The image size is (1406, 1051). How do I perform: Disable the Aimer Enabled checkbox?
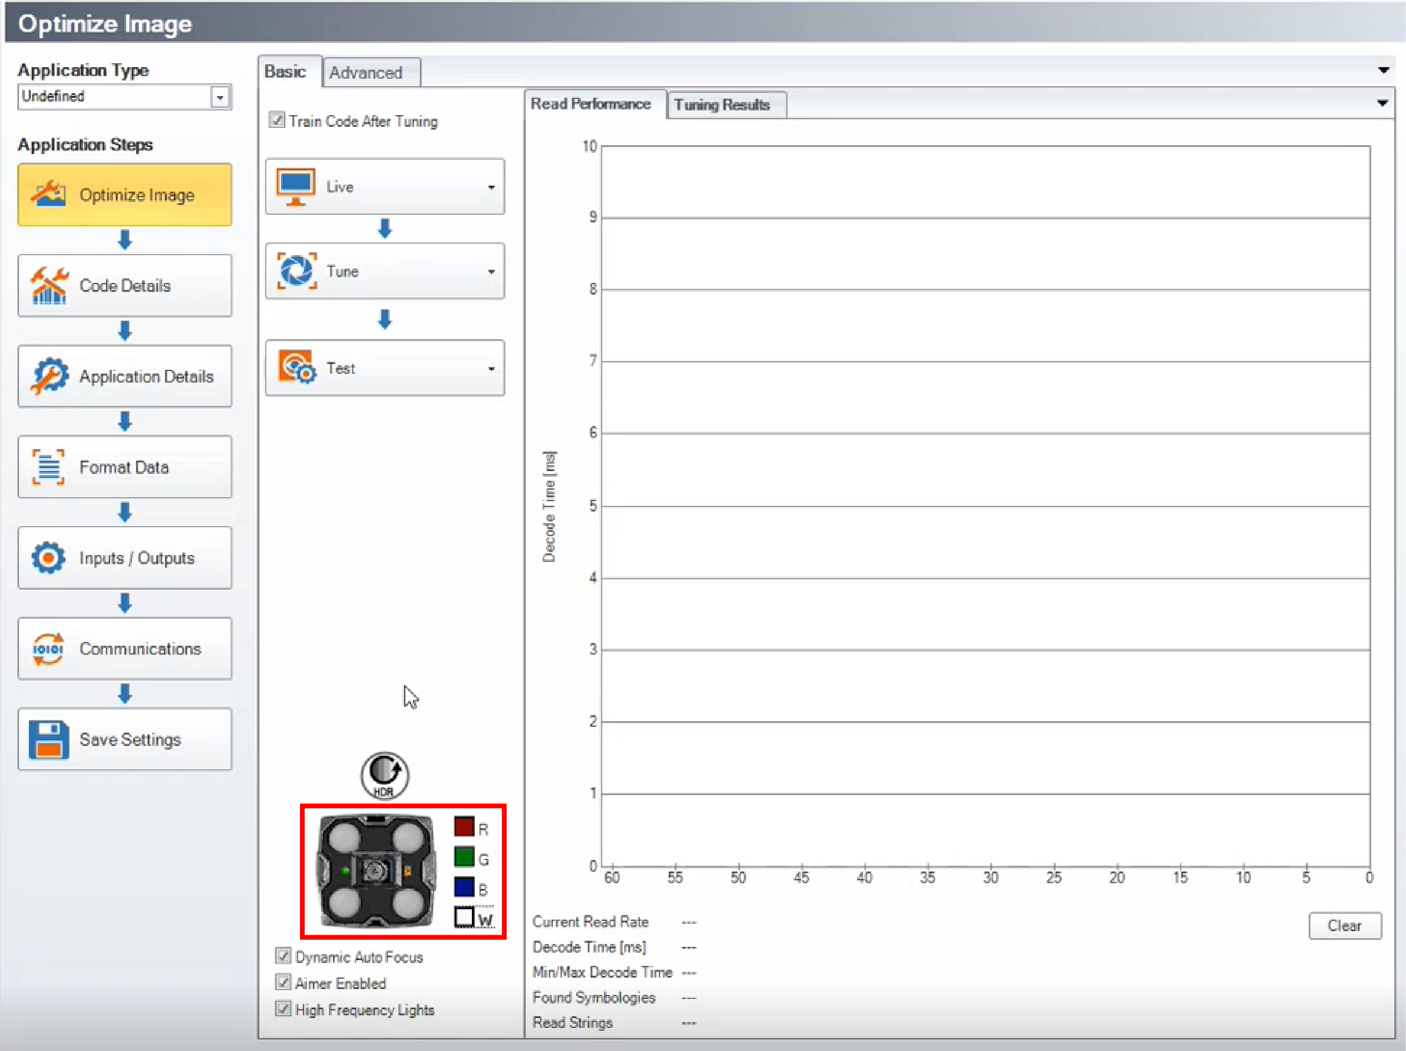coord(284,982)
